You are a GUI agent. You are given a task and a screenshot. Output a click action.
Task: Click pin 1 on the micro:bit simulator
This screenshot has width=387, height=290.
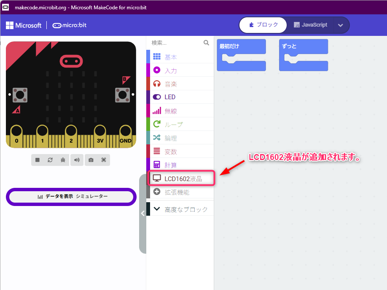(x=42, y=136)
